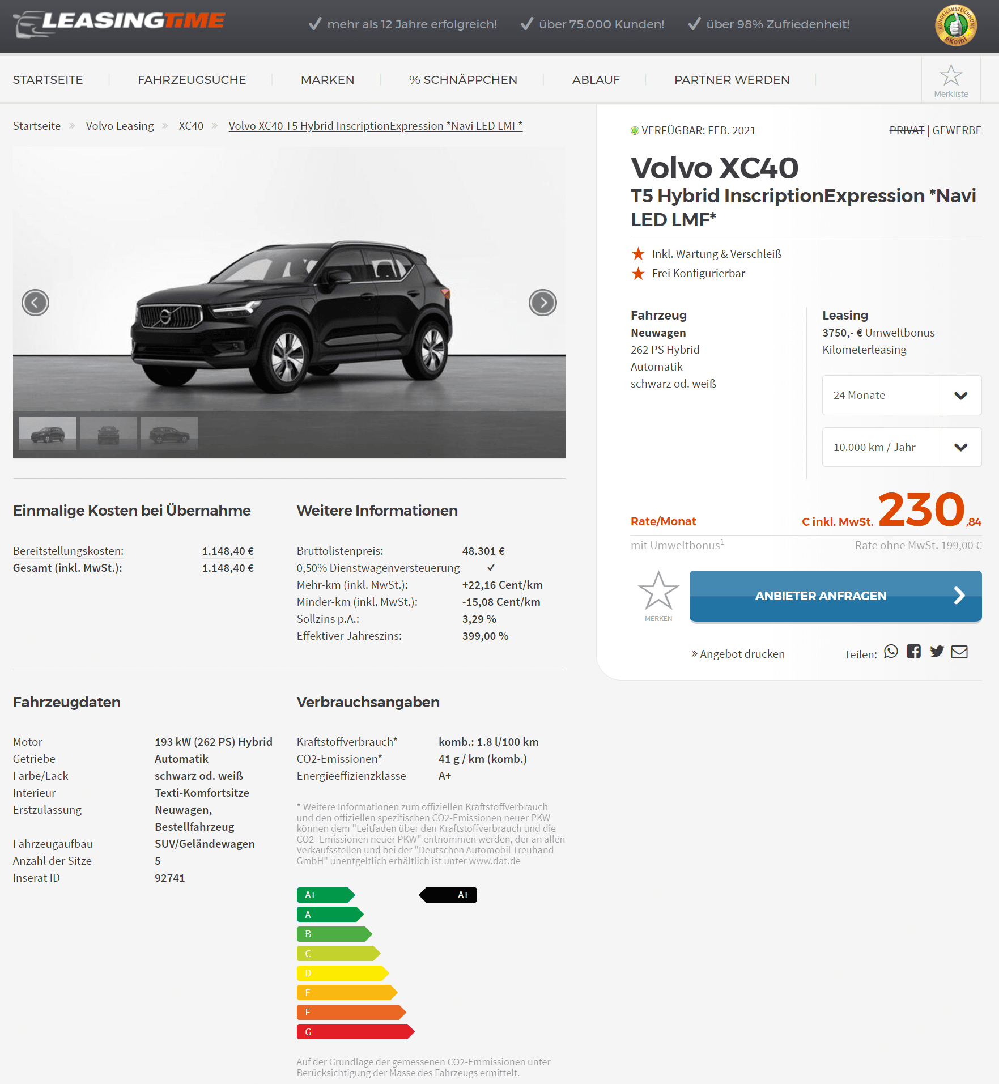This screenshot has width=999, height=1084.
Task: Click Volvo XC40 T5 Hybrid breadcrumb
Action: coord(375,126)
